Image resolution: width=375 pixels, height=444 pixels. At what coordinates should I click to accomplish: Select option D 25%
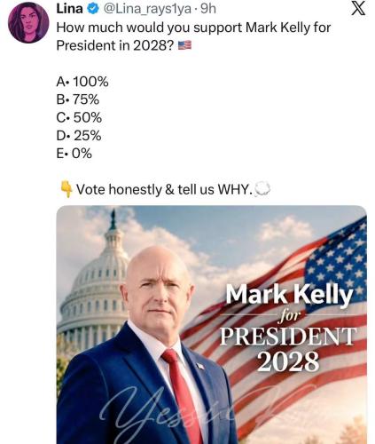pyautogui.click(x=79, y=136)
